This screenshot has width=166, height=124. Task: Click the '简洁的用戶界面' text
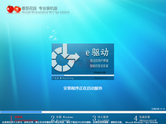click(99, 61)
